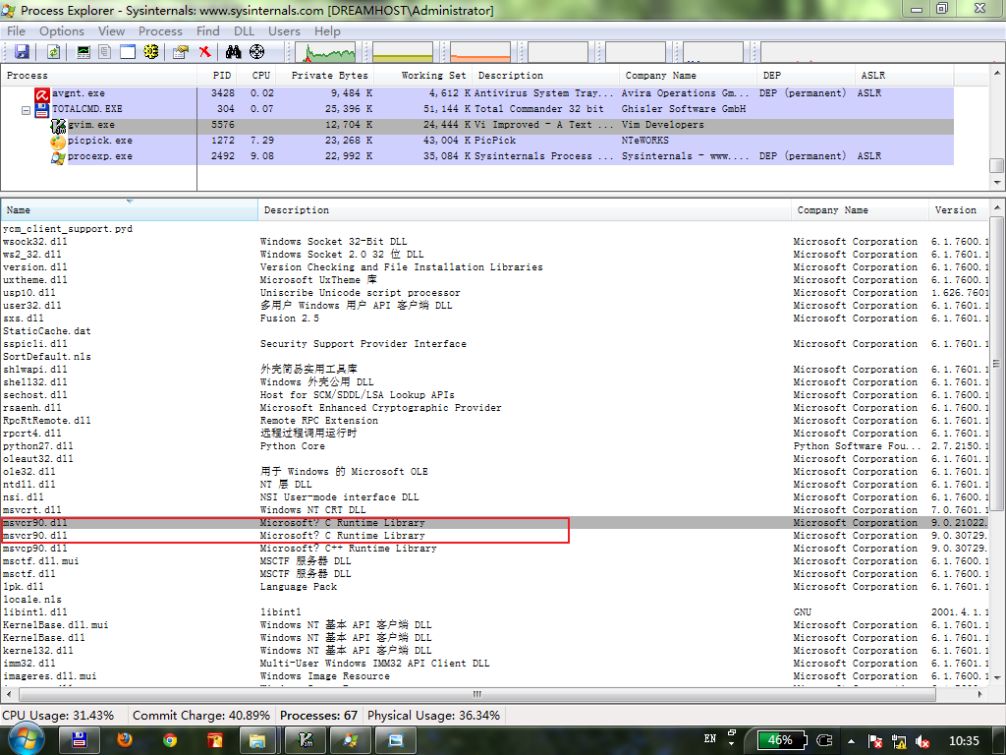Screen dimensions: 1006x755
Task: Open the Help menu
Action: pyautogui.click(x=327, y=30)
